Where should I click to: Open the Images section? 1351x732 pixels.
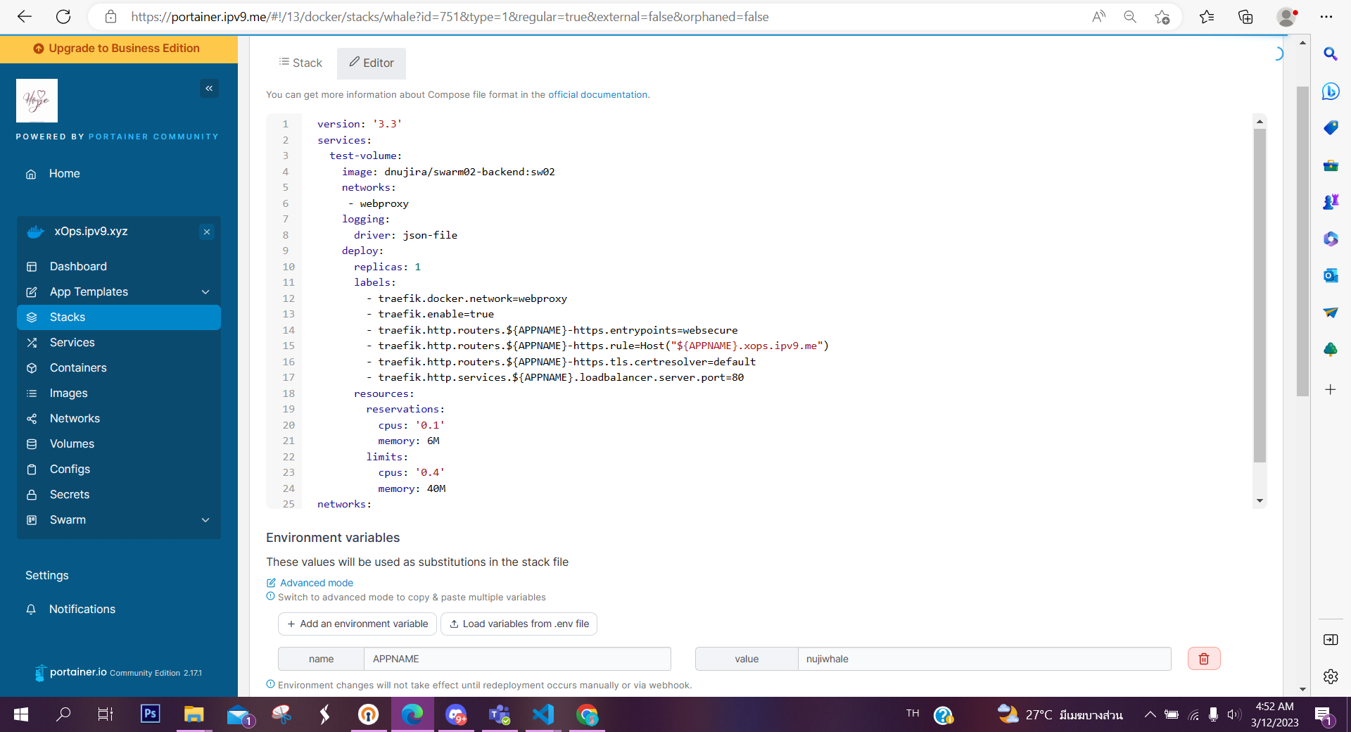(68, 393)
